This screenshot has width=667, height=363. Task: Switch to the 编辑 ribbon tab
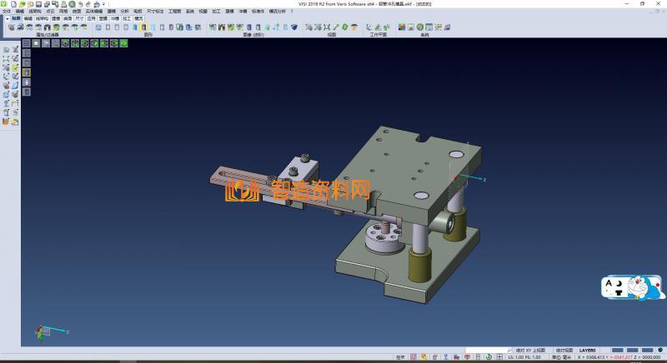(x=28, y=17)
